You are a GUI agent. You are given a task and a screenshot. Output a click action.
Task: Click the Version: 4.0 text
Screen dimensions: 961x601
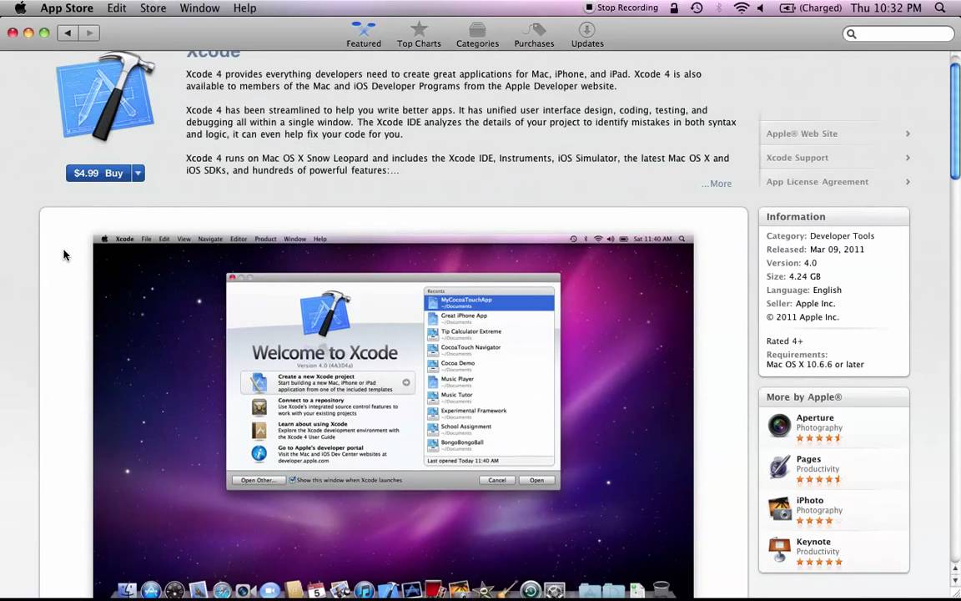click(x=791, y=263)
